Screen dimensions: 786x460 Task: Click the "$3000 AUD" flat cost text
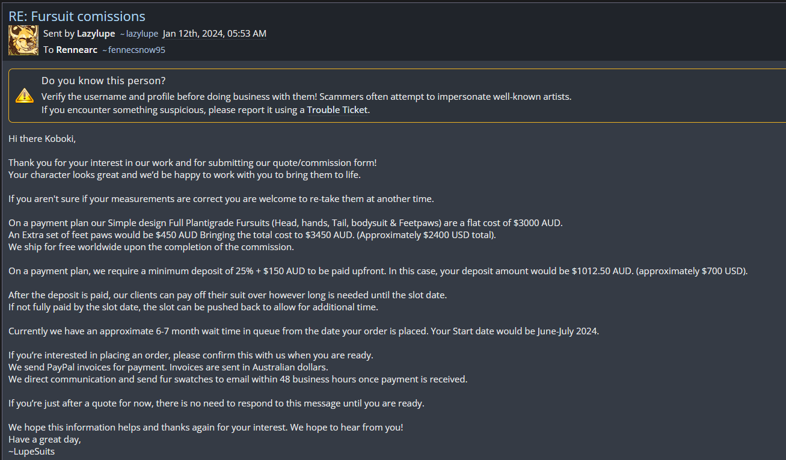click(x=538, y=222)
